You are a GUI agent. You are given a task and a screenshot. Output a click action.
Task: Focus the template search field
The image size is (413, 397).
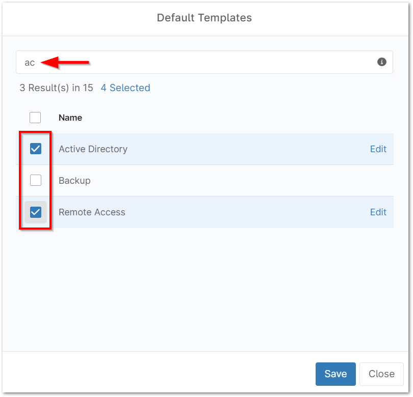tap(204, 62)
